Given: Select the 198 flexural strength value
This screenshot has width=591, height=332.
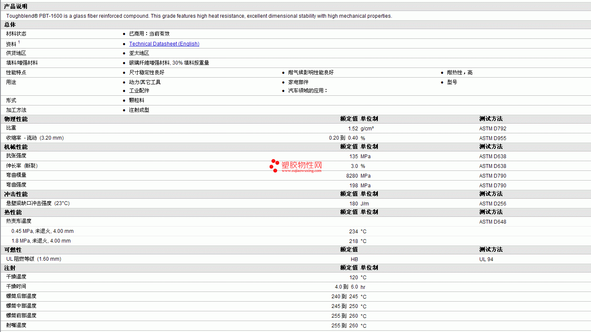Looking at the screenshot, I should coord(354,186).
